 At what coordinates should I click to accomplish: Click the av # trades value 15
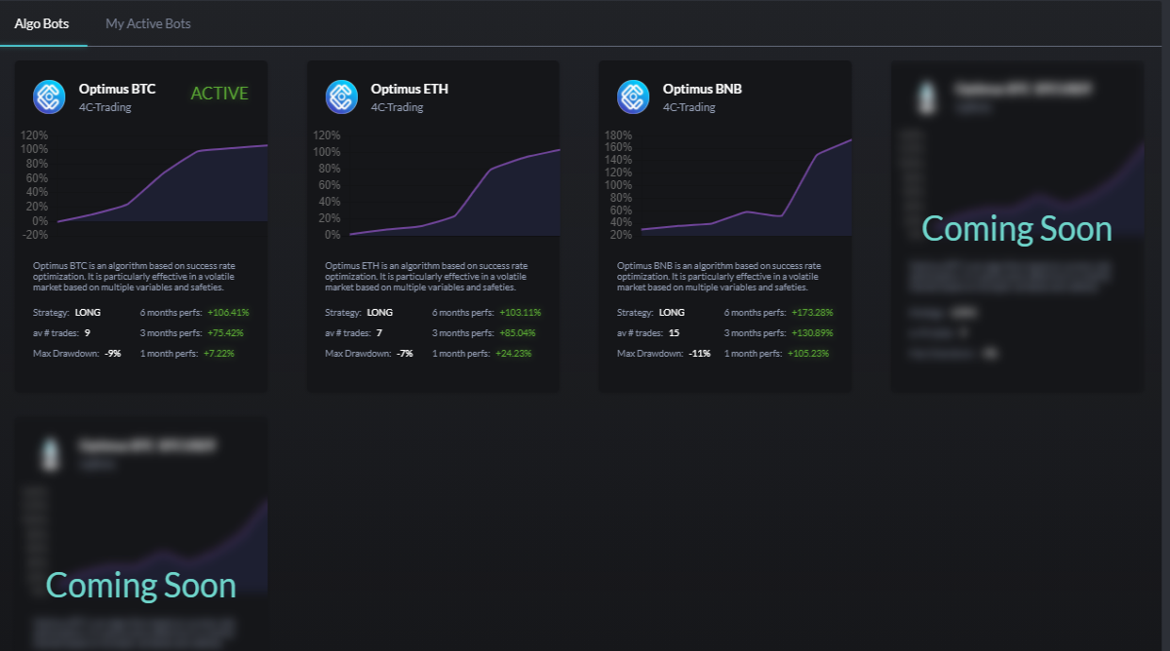pyautogui.click(x=674, y=332)
